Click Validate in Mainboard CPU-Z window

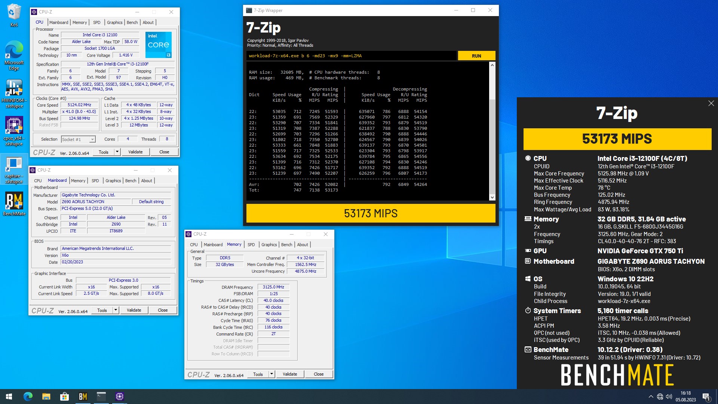[134, 310]
